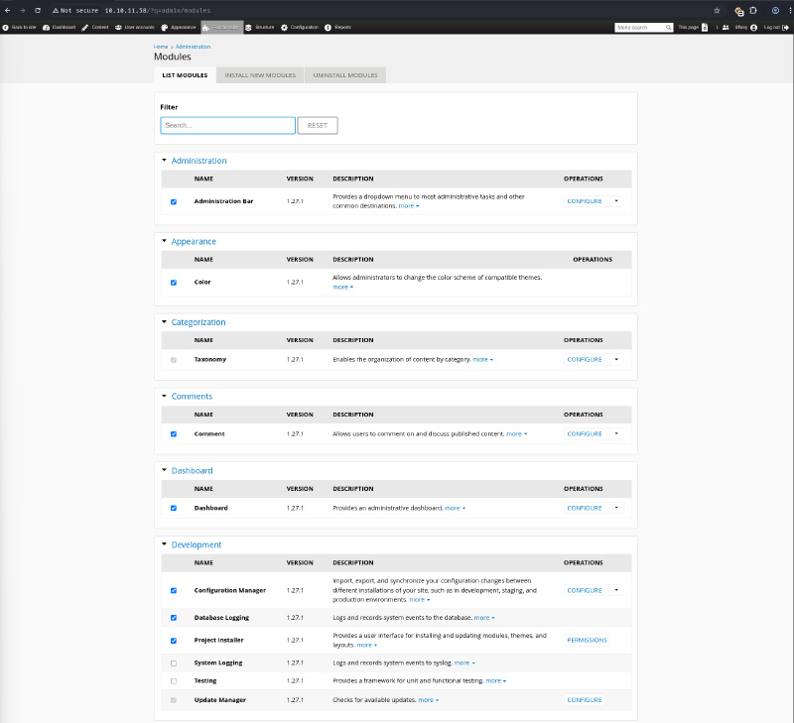Open Permissions for Project Installer

click(x=587, y=640)
